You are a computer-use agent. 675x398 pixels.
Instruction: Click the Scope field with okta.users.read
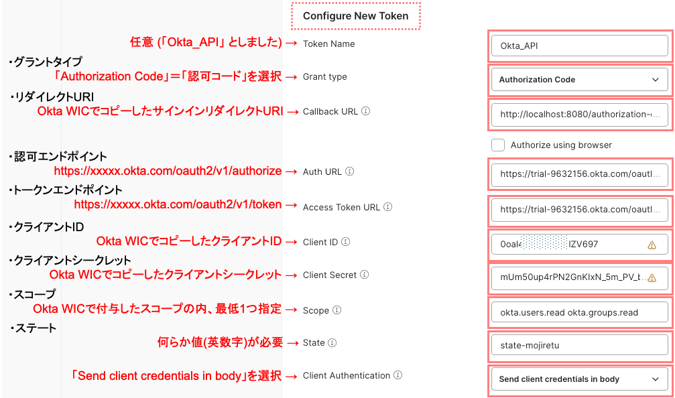pyautogui.click(x=579, y=312)
